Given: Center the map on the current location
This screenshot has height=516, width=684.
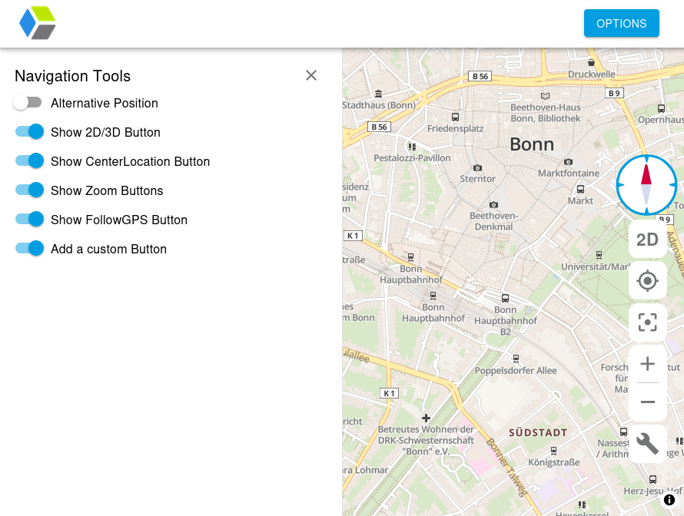Looking at the screenshot, I should [x=647, y=280].
